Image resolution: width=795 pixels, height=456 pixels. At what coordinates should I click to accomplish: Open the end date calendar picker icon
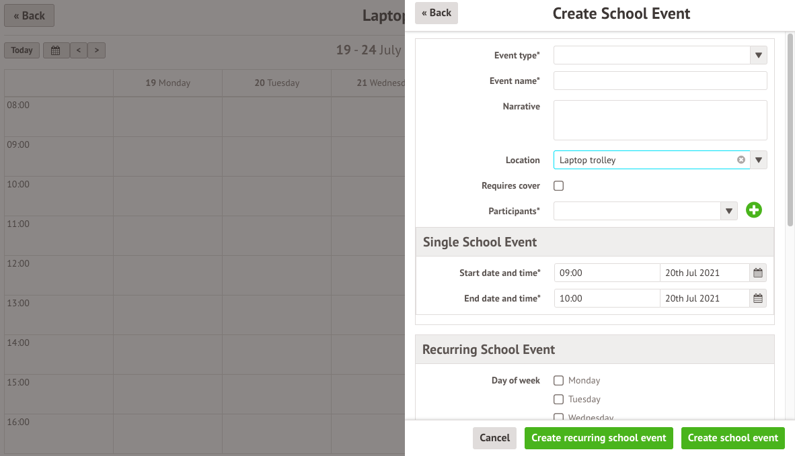coord(758,298)
